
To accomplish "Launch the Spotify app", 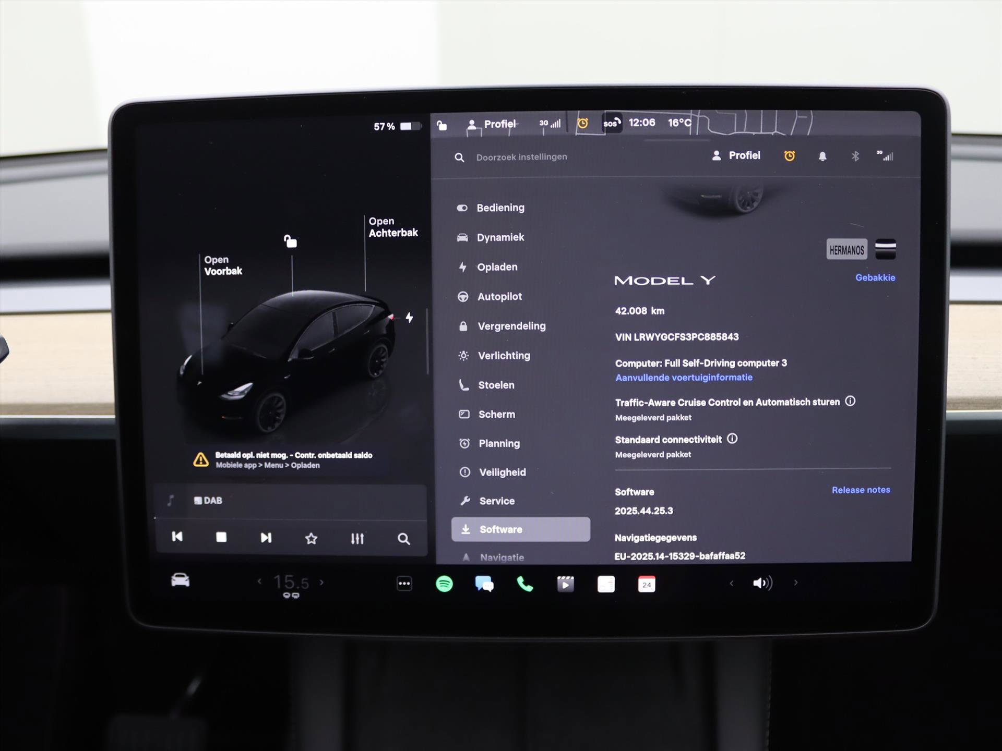I will pos(444,584).
